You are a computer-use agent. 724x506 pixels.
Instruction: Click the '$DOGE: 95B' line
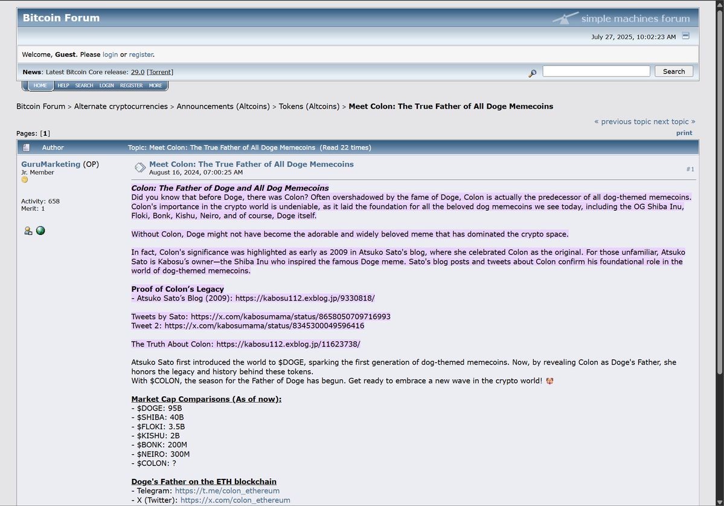click(x=156, y=408)
